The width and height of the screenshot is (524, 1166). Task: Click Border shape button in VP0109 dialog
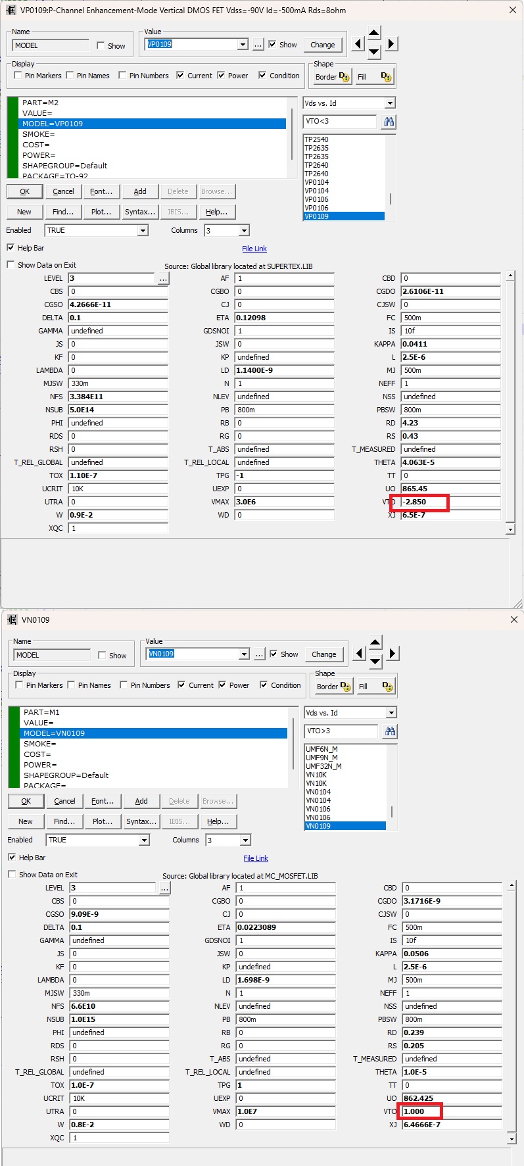click(332, 77)
